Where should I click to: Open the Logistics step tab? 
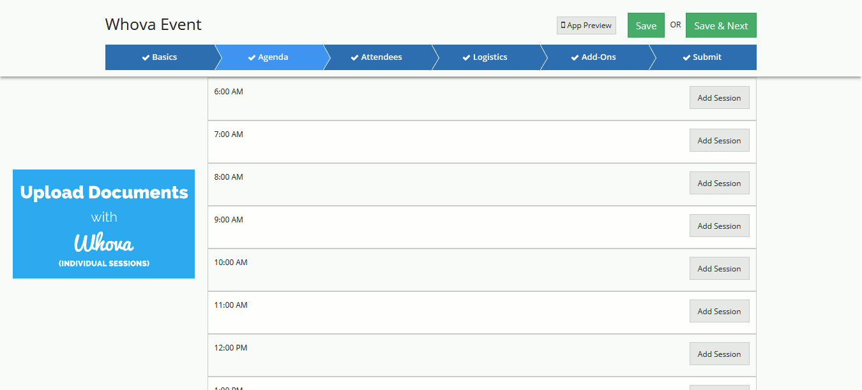click(485, 57)
